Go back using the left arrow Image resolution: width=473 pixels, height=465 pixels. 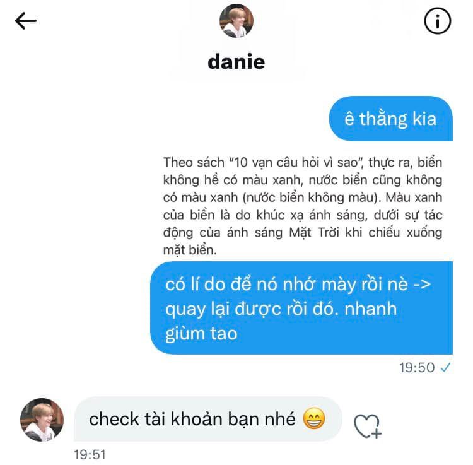[x=26, y=21]
